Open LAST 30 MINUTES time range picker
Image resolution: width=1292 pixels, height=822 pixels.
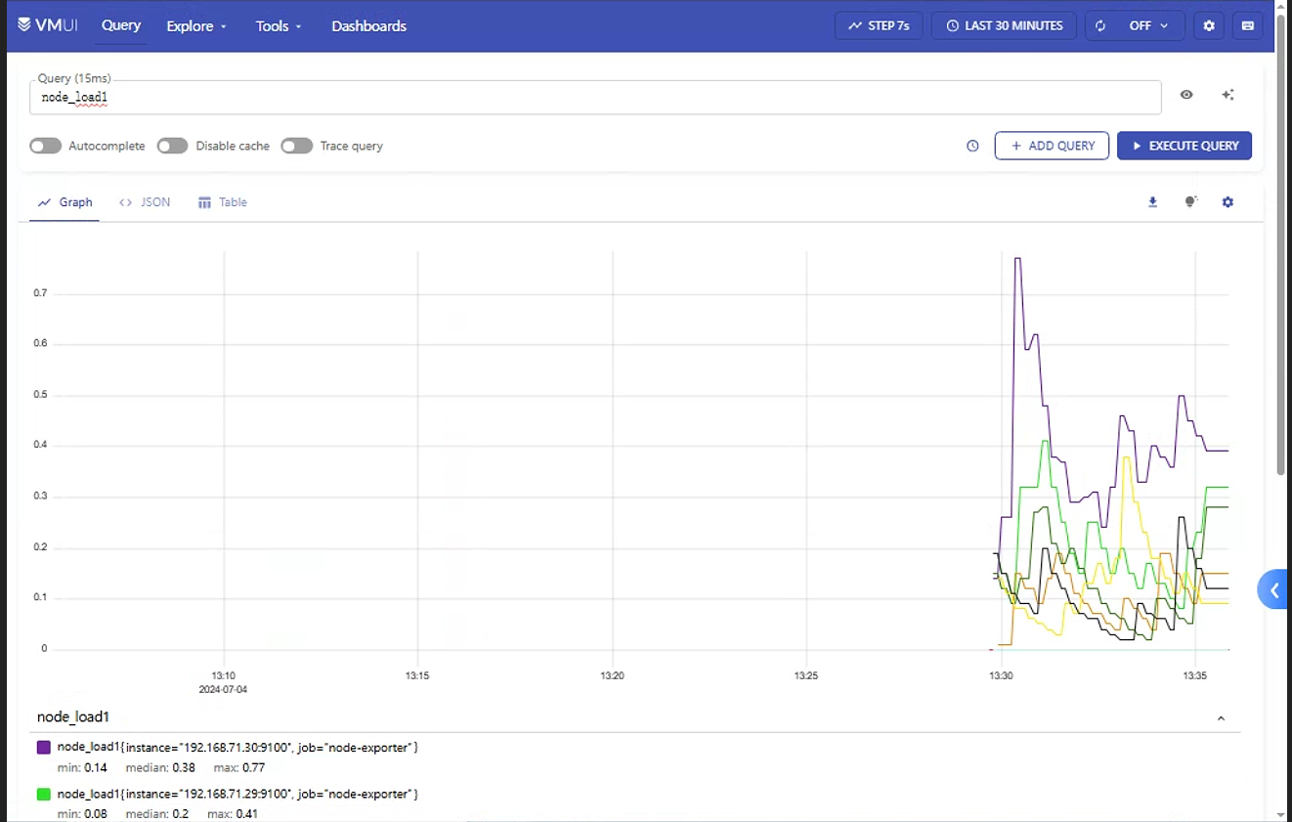point(1004,25)
